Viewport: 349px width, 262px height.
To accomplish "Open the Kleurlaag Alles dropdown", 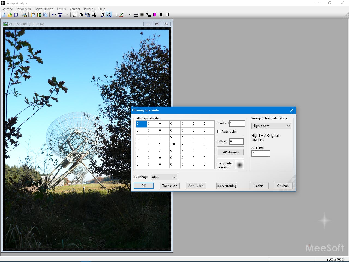I will click(164, 177).
